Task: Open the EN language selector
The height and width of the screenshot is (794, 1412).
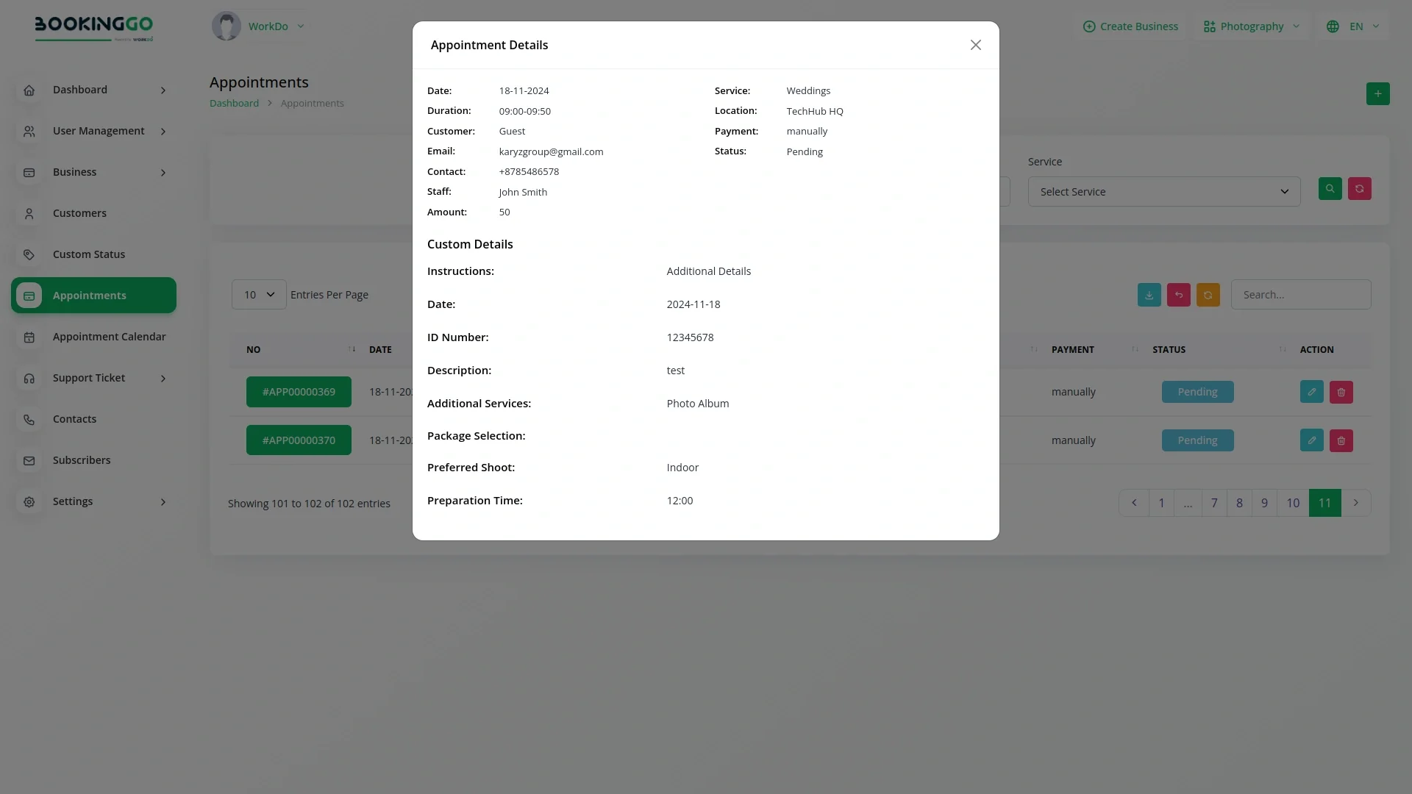Action: click(x=1355, y=26)
